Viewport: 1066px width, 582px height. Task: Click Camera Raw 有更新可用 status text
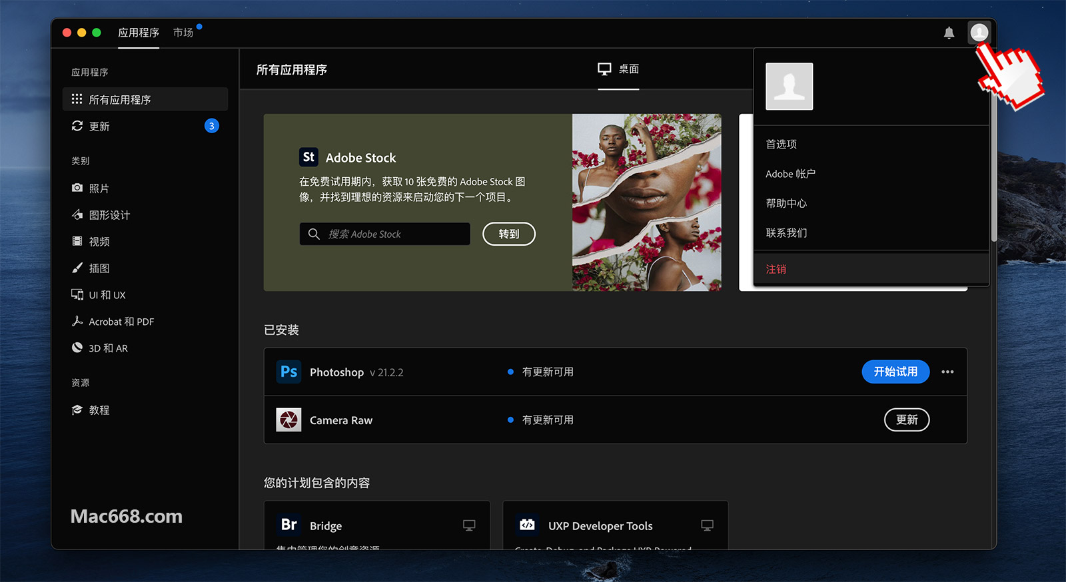click(x=548, y=420)
